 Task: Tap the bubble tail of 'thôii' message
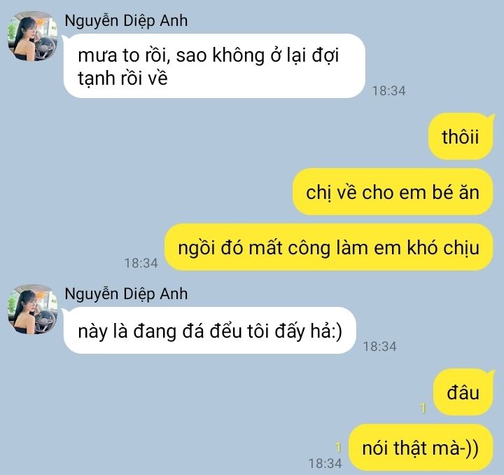[x=490, y=118]
